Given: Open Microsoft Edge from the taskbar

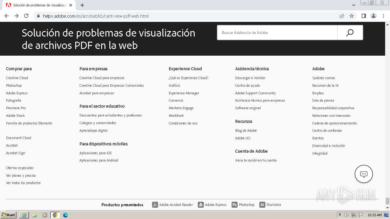Looking at the screenshot, I should [x=66, y=215].
